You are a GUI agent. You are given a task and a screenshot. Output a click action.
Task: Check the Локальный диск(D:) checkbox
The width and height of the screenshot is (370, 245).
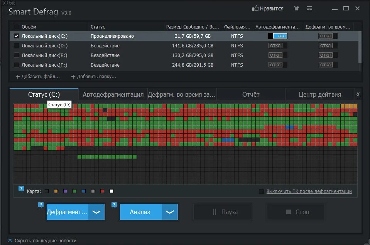[17, 45]
